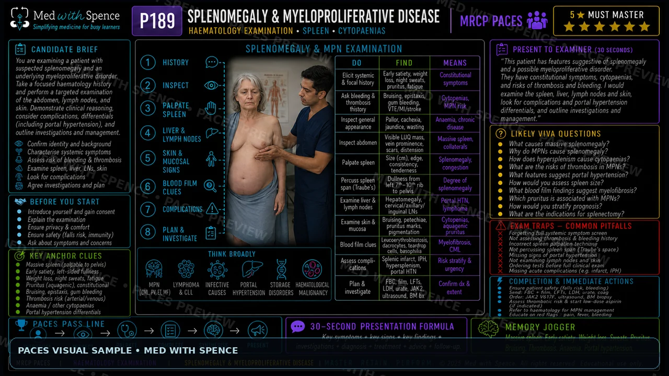
Task: Click the Plan & Investigate clipboard icon
Action: 211,233
